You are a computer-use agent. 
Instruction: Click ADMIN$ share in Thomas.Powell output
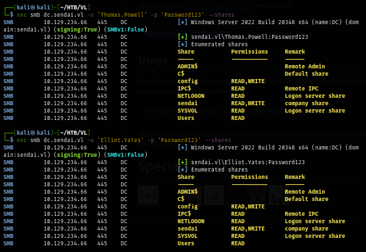(188, 66)
